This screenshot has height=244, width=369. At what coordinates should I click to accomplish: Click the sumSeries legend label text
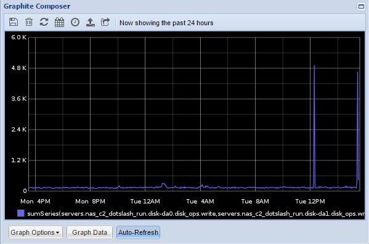196,214
